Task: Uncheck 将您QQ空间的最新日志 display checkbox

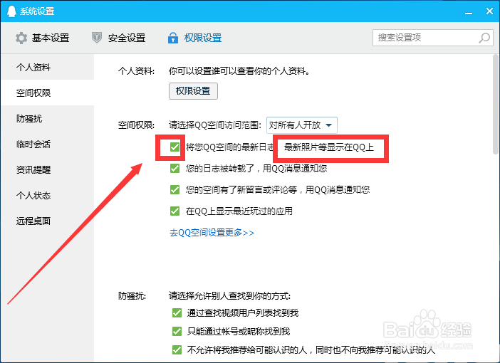Action: point(175,147)
